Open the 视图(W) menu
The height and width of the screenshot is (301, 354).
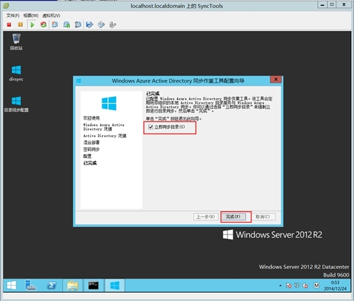point(31,15)
